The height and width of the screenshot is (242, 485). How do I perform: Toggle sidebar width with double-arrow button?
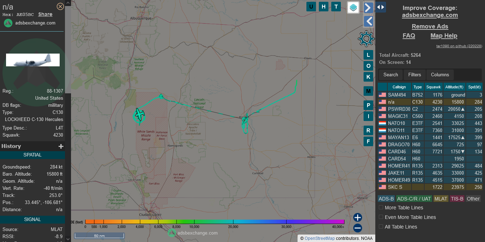coord(381,7)
